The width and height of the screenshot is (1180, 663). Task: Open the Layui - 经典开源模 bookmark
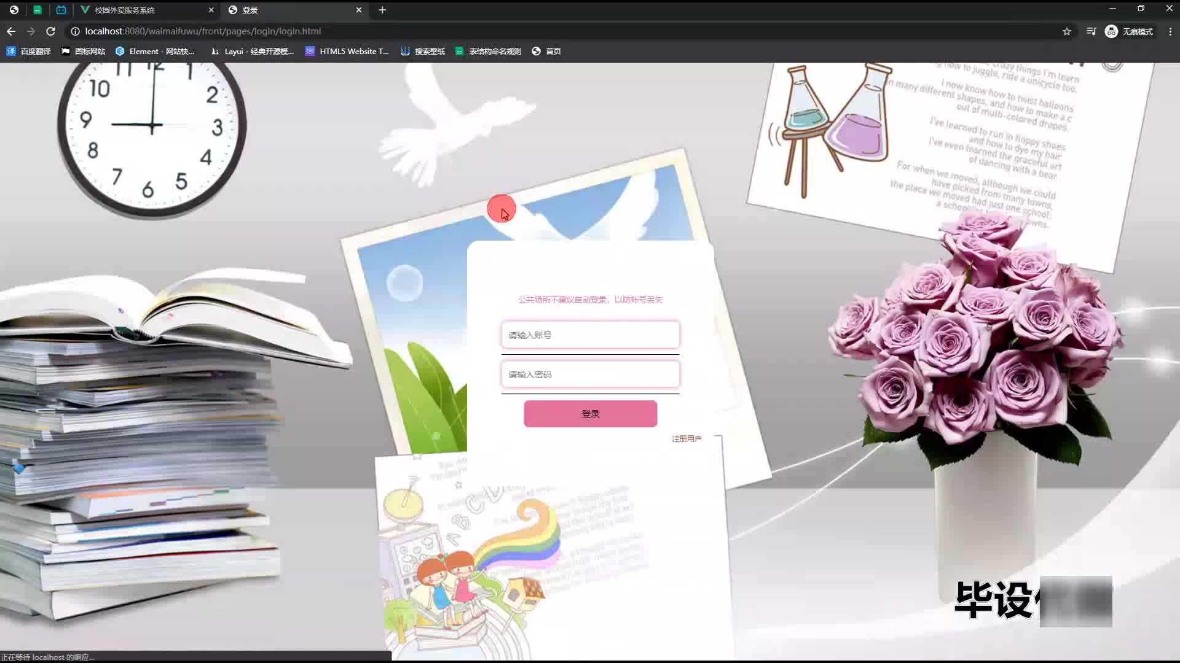pos(252,52)
